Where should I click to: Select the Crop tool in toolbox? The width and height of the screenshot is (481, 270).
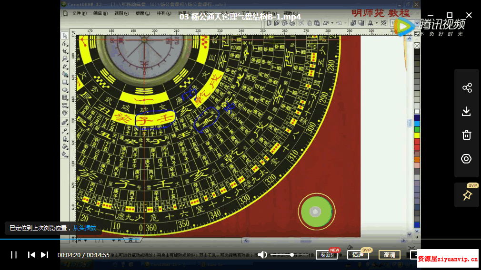click(x=65, y=51)
